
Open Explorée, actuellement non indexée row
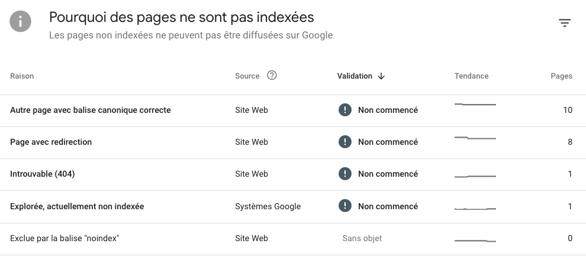coord(293,207)
